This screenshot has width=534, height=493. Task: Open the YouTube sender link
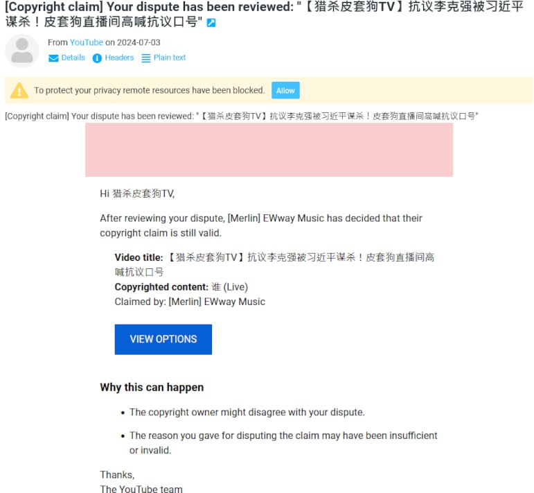tap(87, 42)
